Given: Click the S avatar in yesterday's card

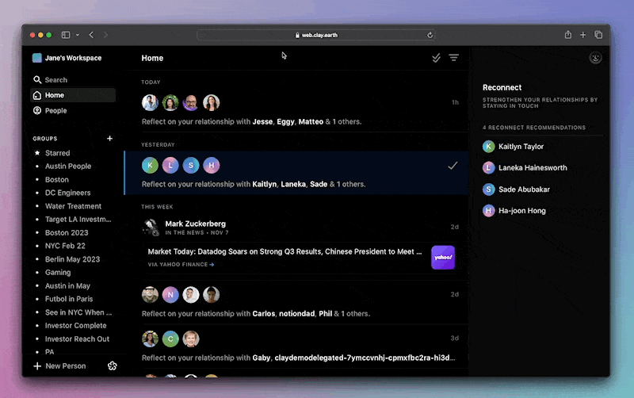Looking at the screenshot, I should coord(191,166).
